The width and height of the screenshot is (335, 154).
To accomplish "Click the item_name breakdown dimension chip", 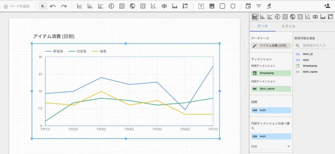I will tap(271, 89).
